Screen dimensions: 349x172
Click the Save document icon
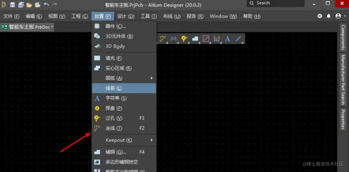pyautogui.click(x=12, y=4)
